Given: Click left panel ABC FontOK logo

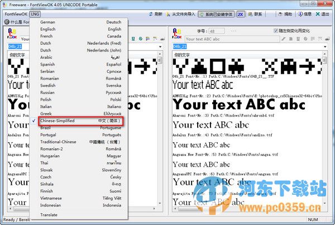Looking at the screenshot, I should click(x=12, y=34).
